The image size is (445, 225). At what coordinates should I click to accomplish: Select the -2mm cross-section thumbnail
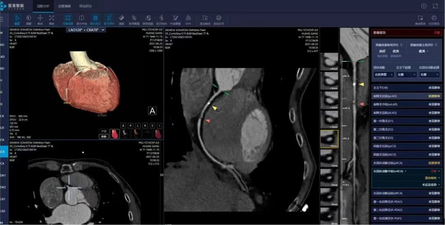329,177
